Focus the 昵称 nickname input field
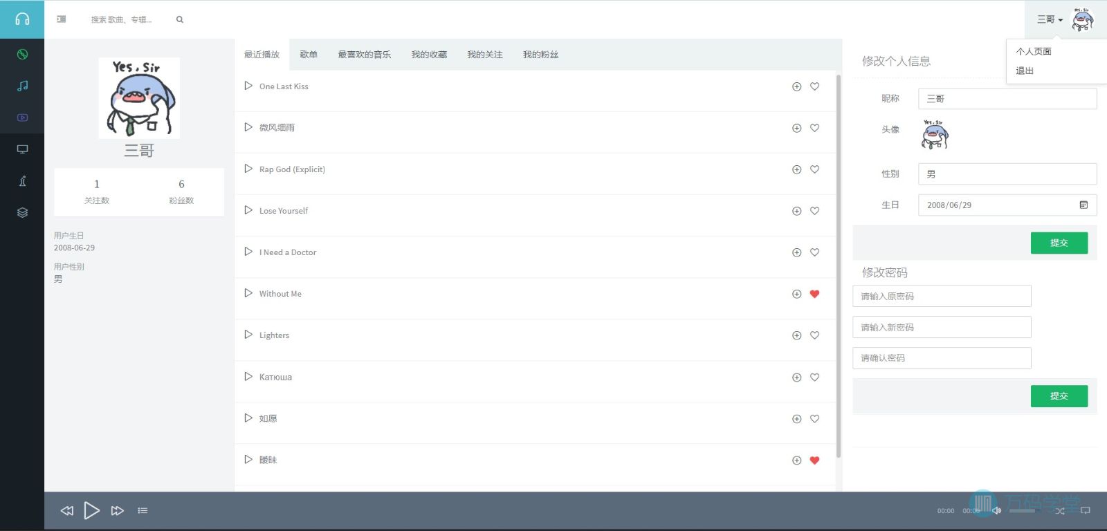Viewport: 1107px width, 531px height. pos(1007,98)
